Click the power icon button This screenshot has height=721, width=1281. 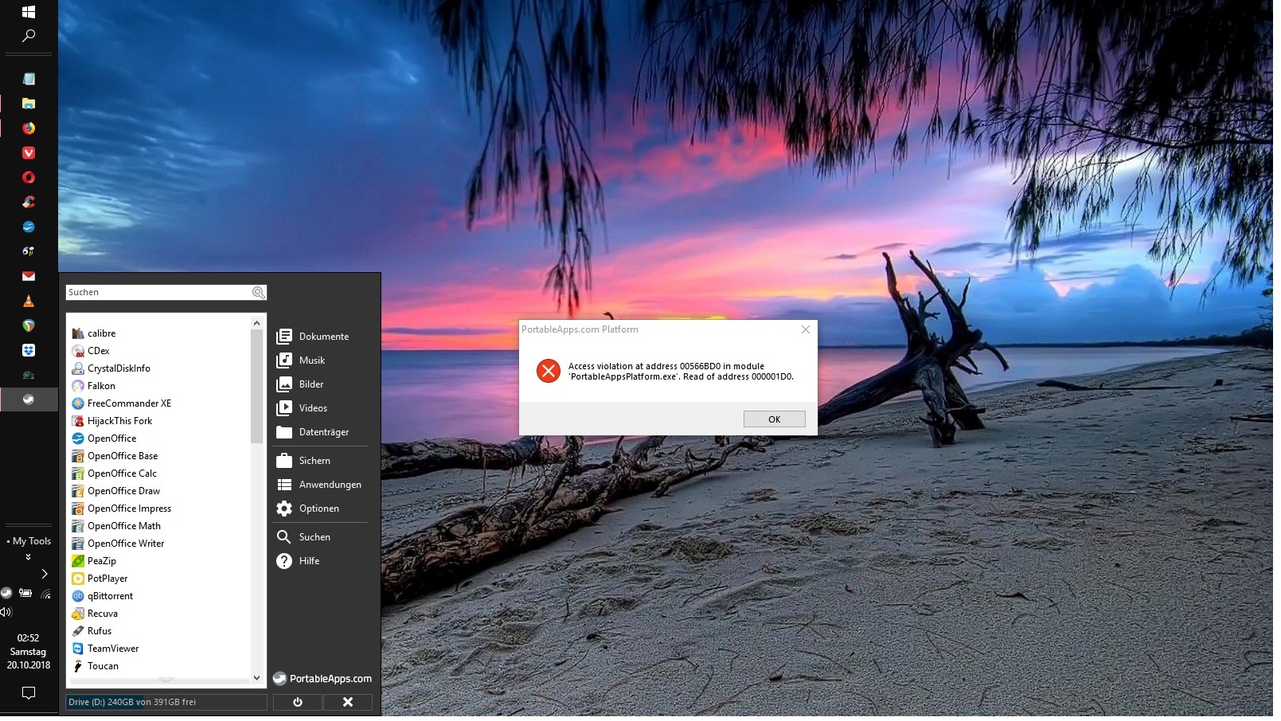[x=298, y=702]
